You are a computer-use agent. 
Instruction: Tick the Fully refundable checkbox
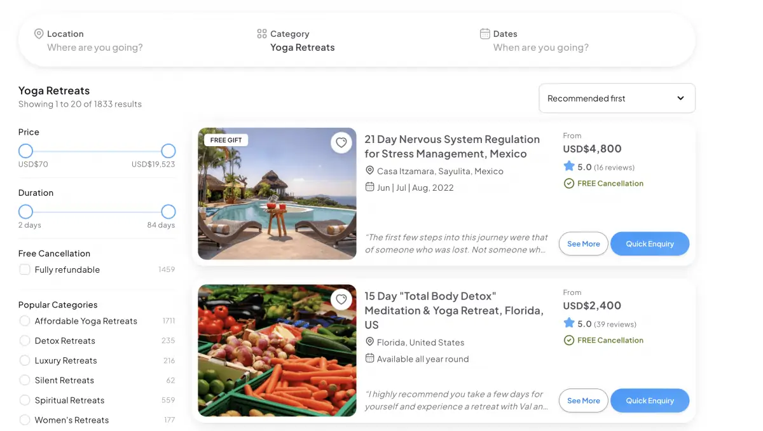click(x=25, y=270)
